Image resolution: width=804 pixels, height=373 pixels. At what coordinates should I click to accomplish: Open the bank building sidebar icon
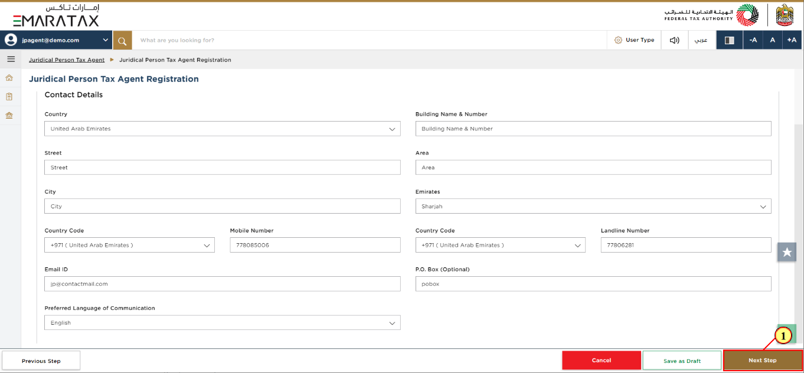coord(9,115)
